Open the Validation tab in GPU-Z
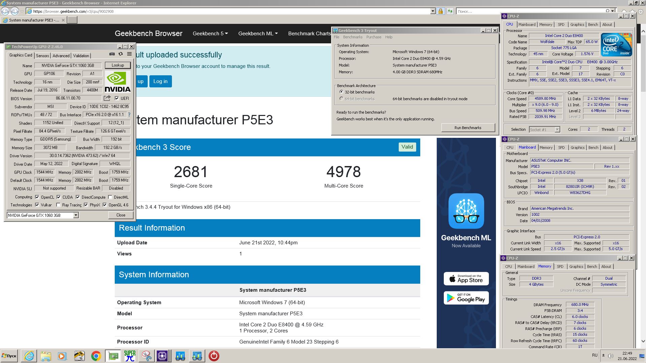 click(81, 56)
